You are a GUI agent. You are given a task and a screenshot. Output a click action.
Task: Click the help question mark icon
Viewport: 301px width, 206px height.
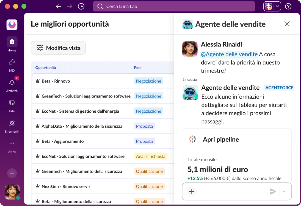(x=288, y=6)
